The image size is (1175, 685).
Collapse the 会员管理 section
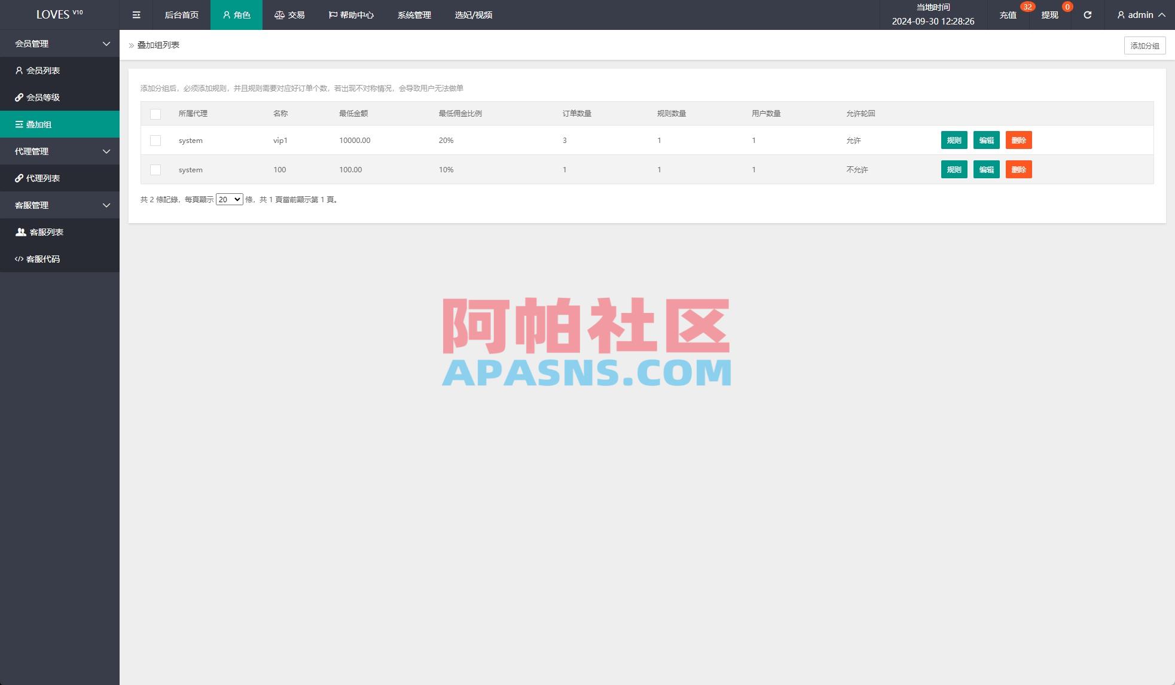(x=60, y=44)
